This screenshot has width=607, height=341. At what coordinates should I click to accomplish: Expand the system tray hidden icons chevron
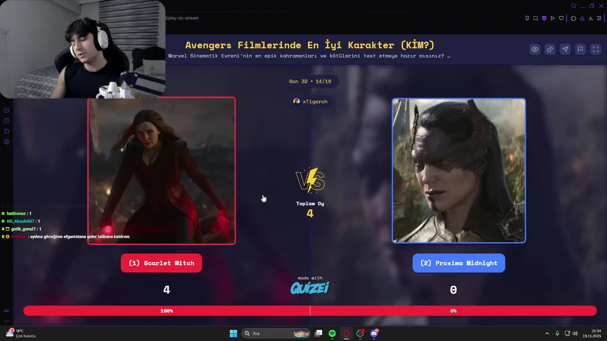pos(547,333)
